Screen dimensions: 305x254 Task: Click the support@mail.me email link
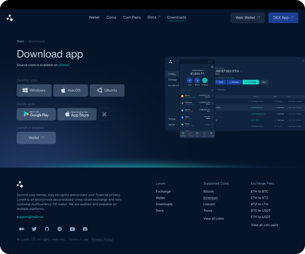[30, 217]
